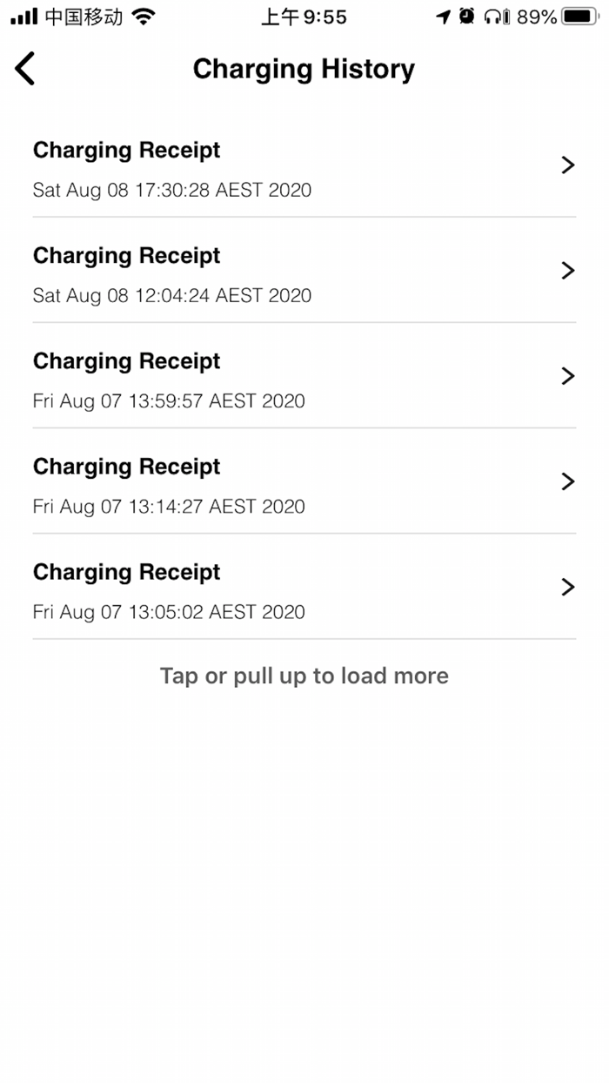This screenshot has width=609, height=1083.
Task: Tap 'Tap or pull up to load more'
Action: click(x=304, y=676)
